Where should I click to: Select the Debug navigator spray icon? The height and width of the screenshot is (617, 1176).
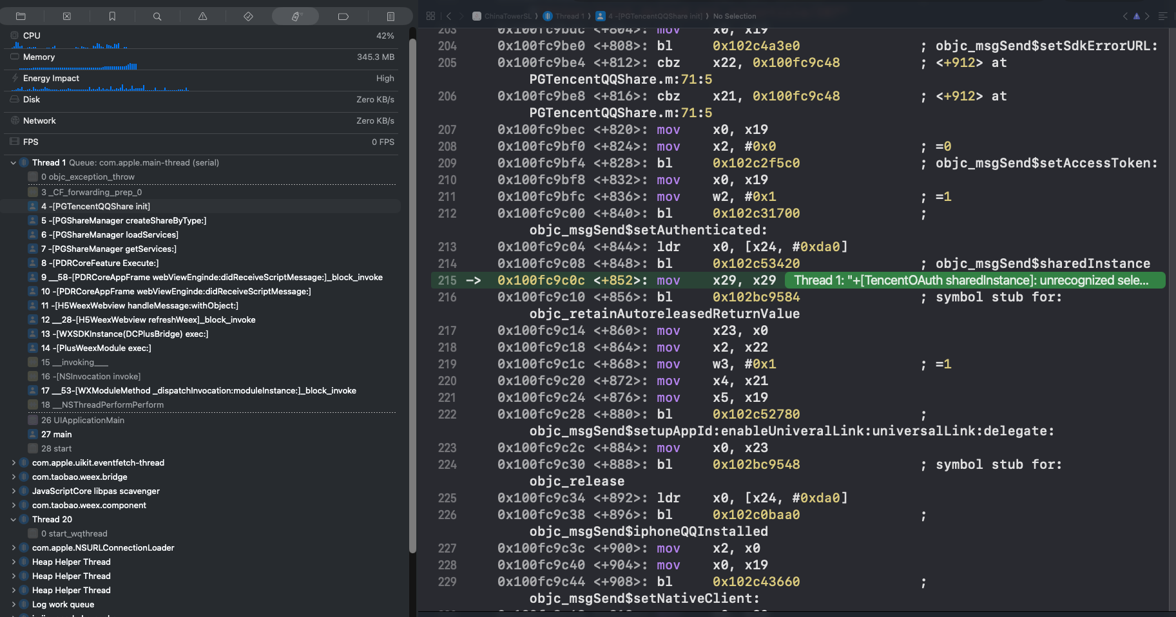point(295,16)
